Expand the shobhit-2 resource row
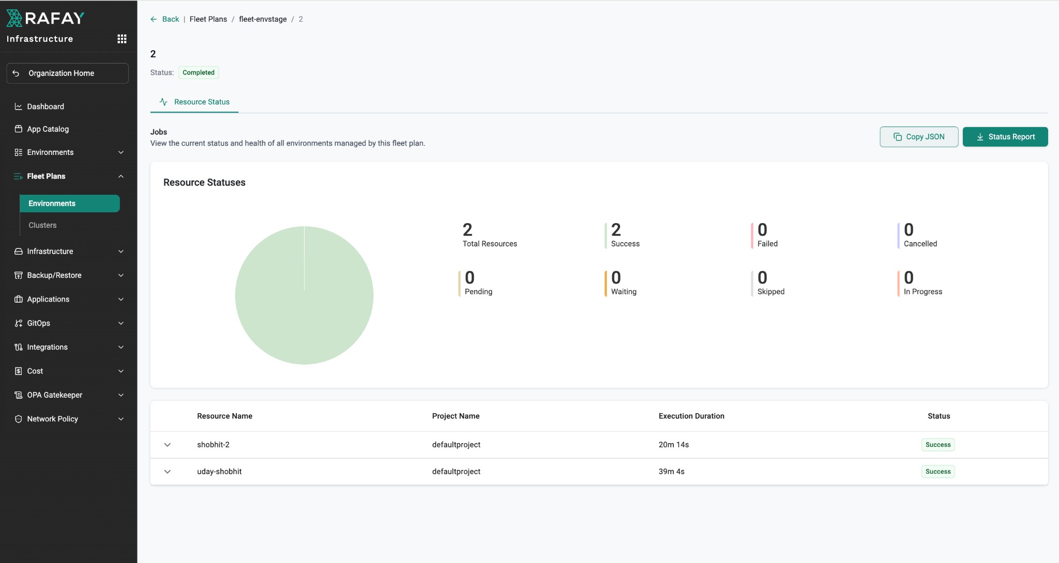The image size is (1059, 563). (x=168, y=444)
